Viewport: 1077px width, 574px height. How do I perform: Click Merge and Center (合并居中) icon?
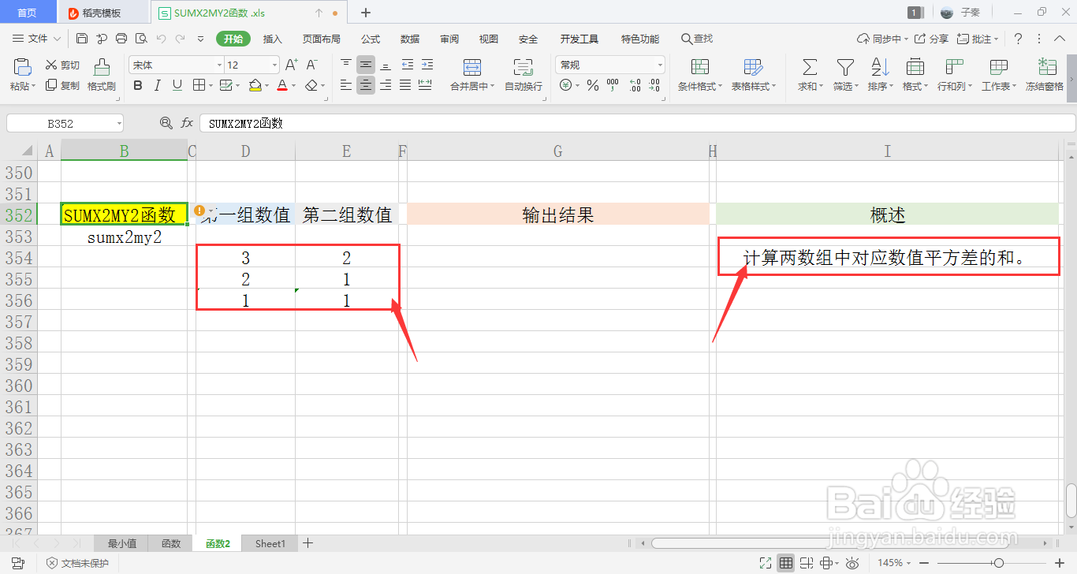[471, 67]
